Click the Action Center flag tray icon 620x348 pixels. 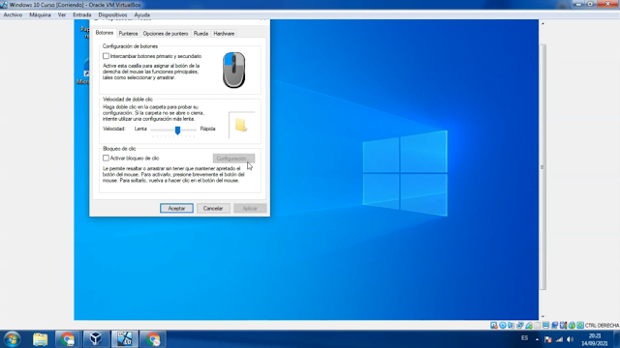(548, 339)
